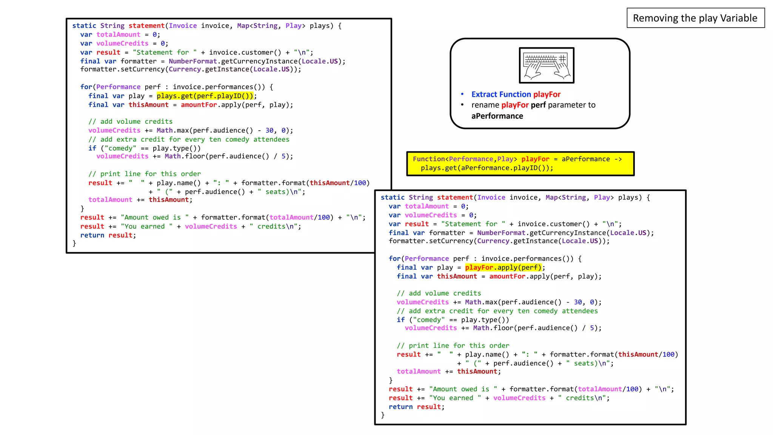The height and width of the screenshot is (435, 773).
Task: Click the 'aPerformance' bold word in the bullets
Action: [x=497, y=116]
